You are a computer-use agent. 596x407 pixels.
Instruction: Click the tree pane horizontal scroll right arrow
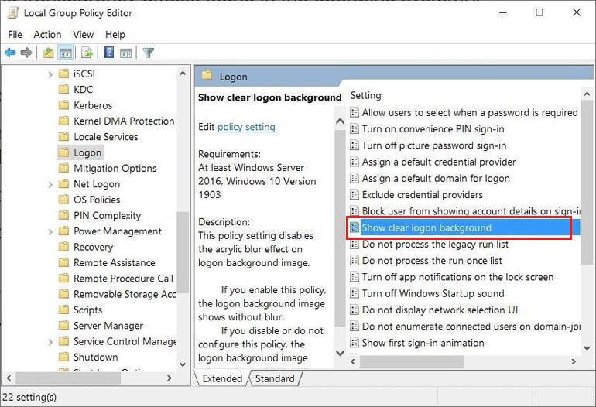pos(170,378)
